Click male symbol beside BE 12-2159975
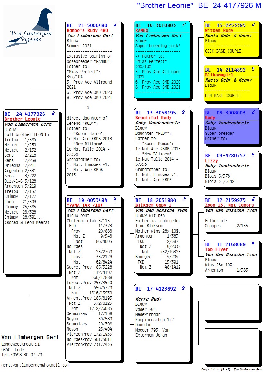 pyautogui.click(x=253, y=200)
